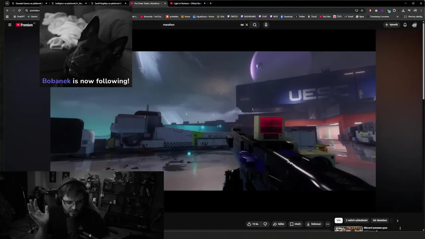Clear the marathon search text

(x=247, y=25)
